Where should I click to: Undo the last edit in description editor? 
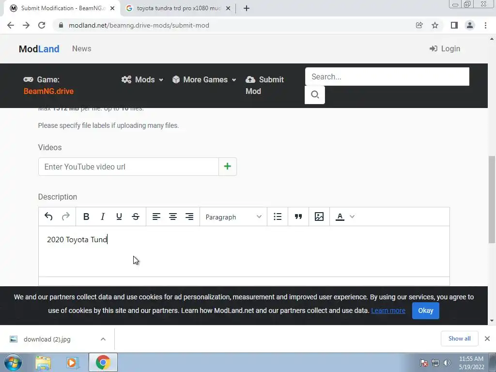[48, 217]
